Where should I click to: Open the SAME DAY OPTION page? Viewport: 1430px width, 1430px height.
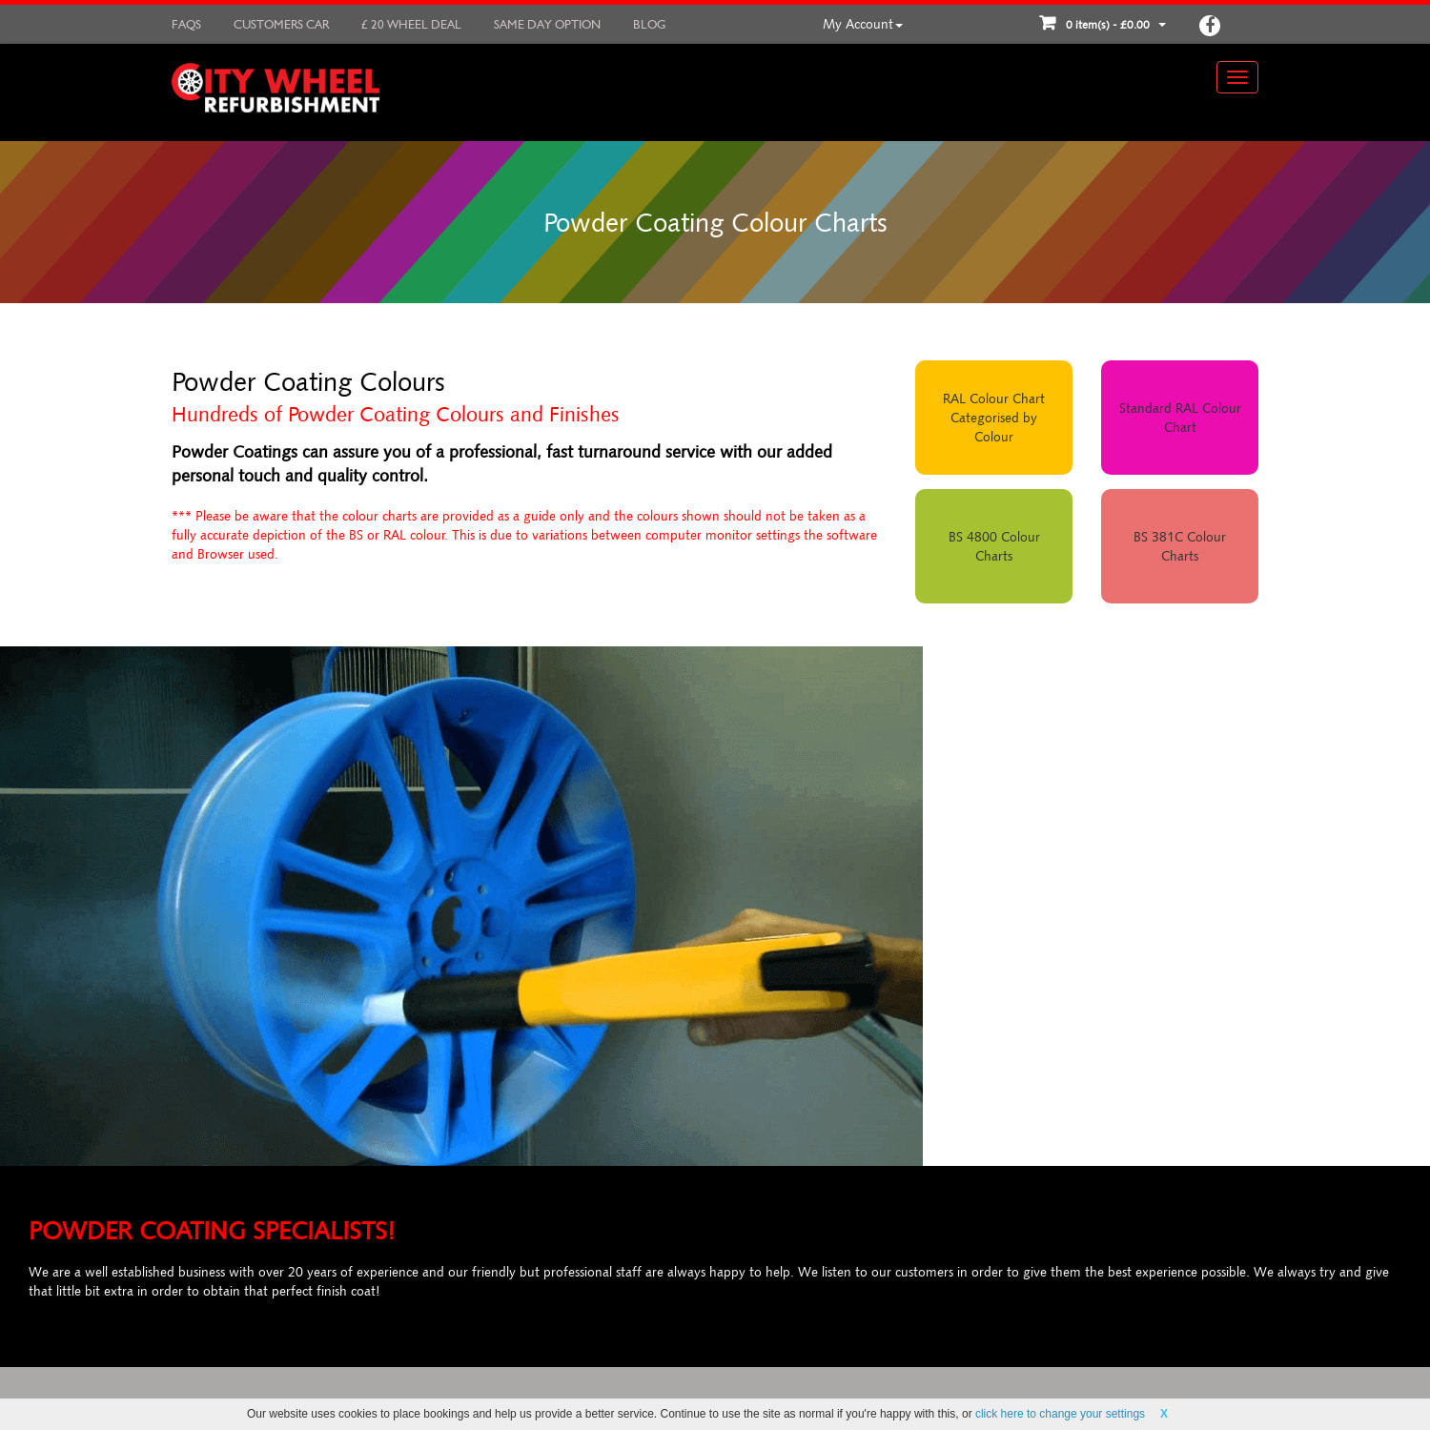tap(546, 24)
